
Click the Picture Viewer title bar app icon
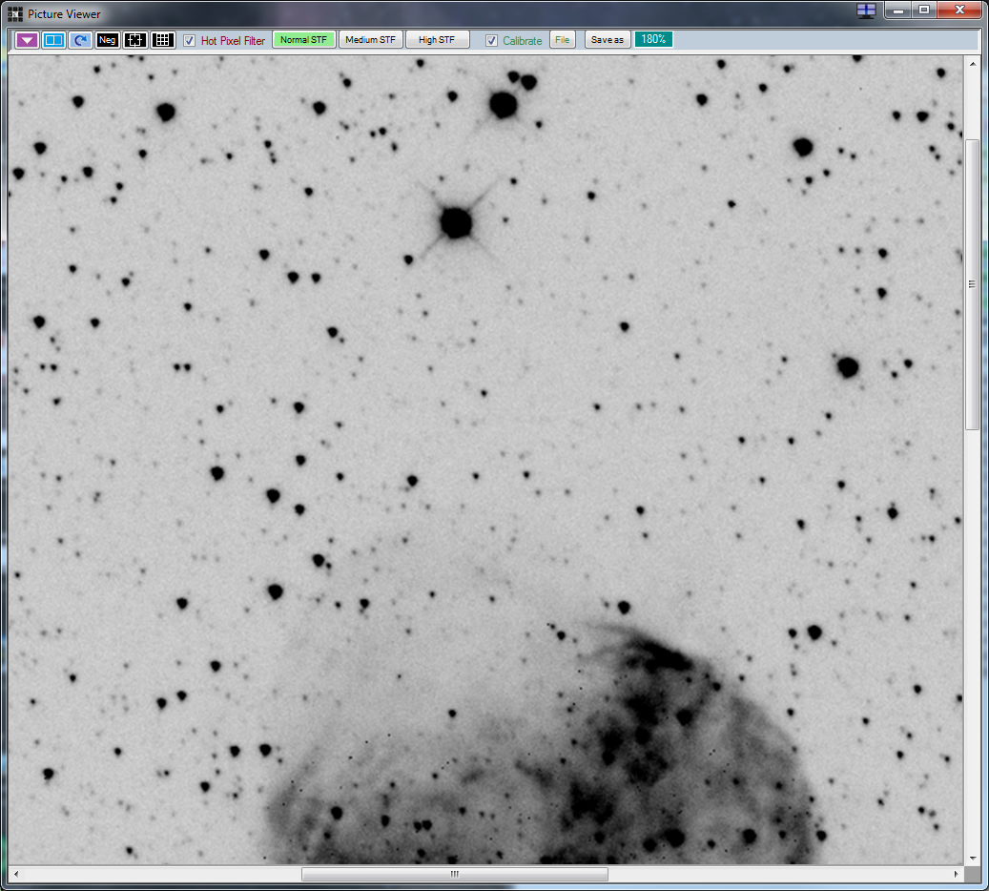(x=15, y=14)
